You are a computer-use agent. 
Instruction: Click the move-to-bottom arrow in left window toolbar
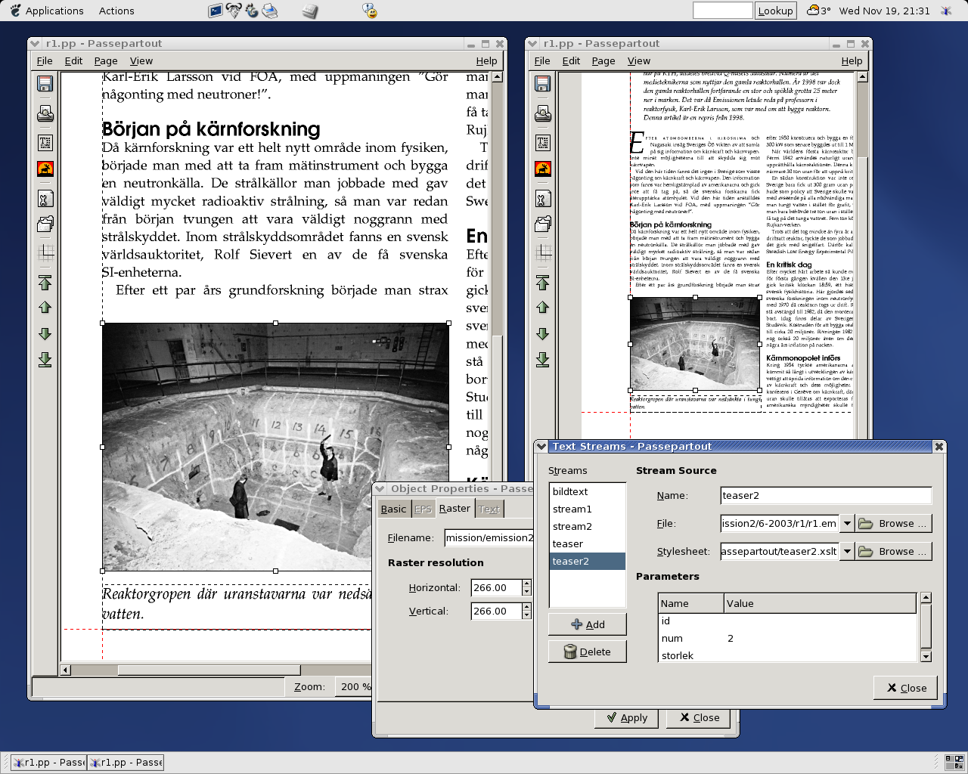(45, 360)
